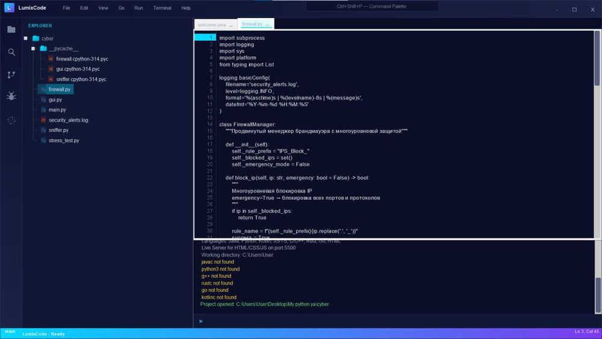Screen dimensions: 602x339
Task: Open security_alerts.log from the Explorer
Action: coord(69,120)
